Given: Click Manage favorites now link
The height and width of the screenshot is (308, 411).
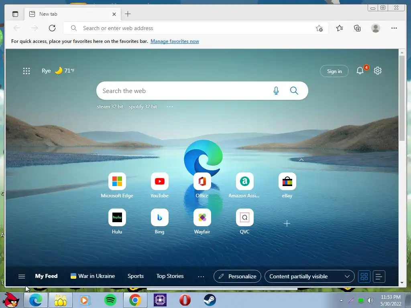Looking at the screenshot, I should [175, 41].
